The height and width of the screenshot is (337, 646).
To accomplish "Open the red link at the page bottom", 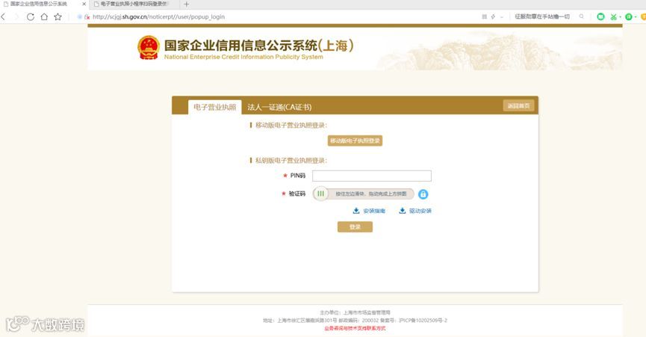I will tap(355, 328).
